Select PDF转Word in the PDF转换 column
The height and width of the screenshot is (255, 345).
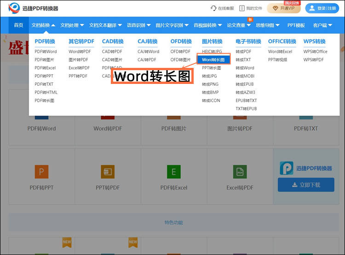click(46, 51)
